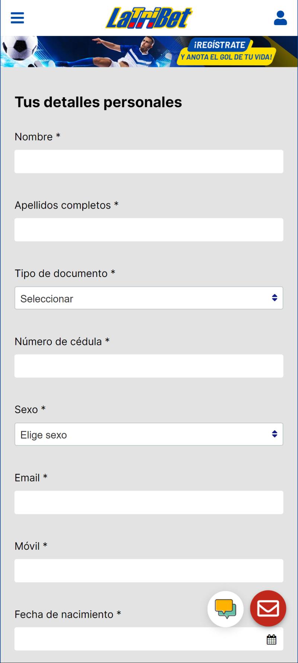Click the user account profile icon
The height and width of the screenshot is (663, 298).
click(x=280, y=18)
